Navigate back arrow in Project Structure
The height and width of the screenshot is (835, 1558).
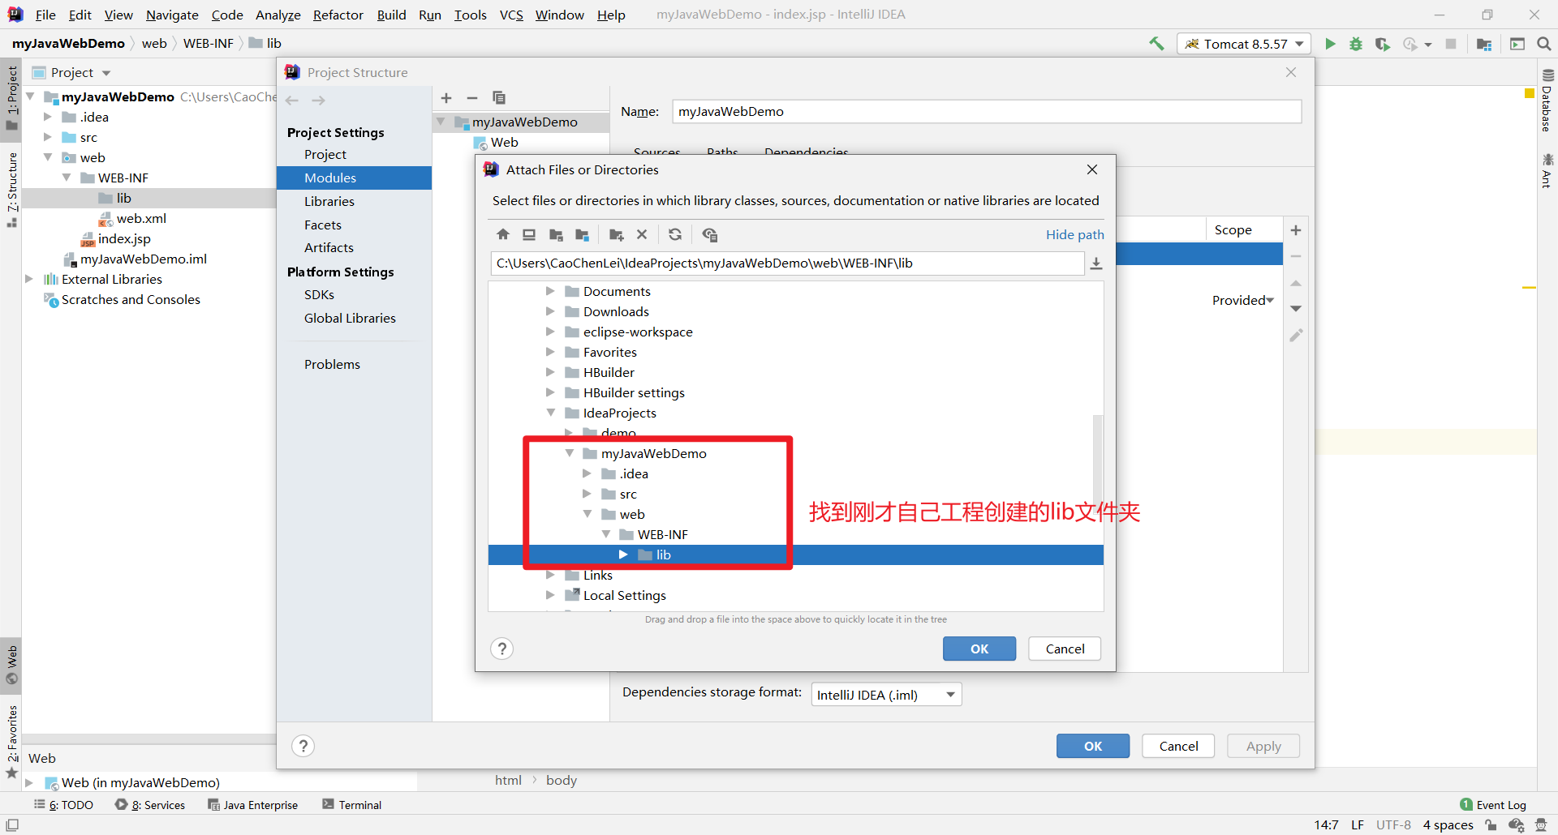pyautogui.click(x=292, y=101)
